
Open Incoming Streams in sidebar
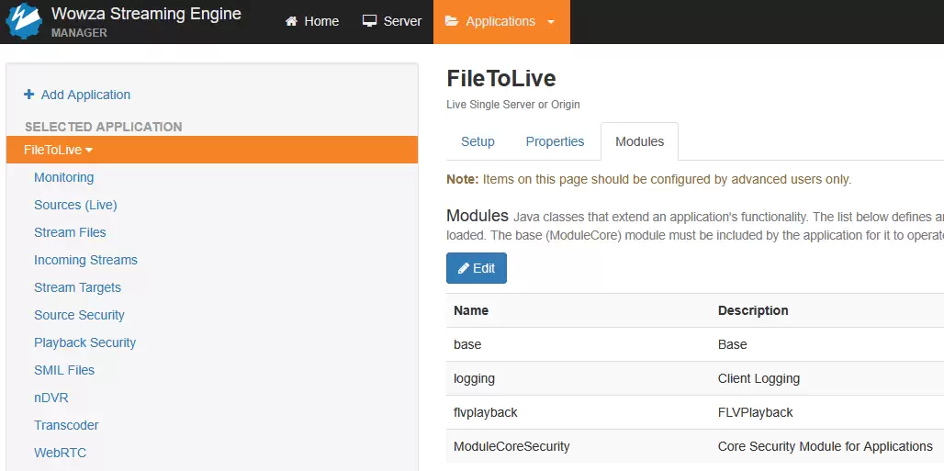85,260
